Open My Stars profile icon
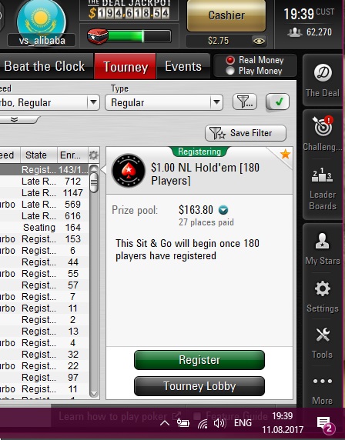Viewport: 345px width, 440px height. pos(322,241)
